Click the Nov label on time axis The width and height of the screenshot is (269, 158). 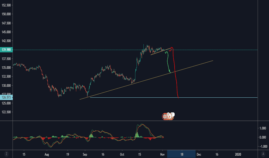point(162,155)
